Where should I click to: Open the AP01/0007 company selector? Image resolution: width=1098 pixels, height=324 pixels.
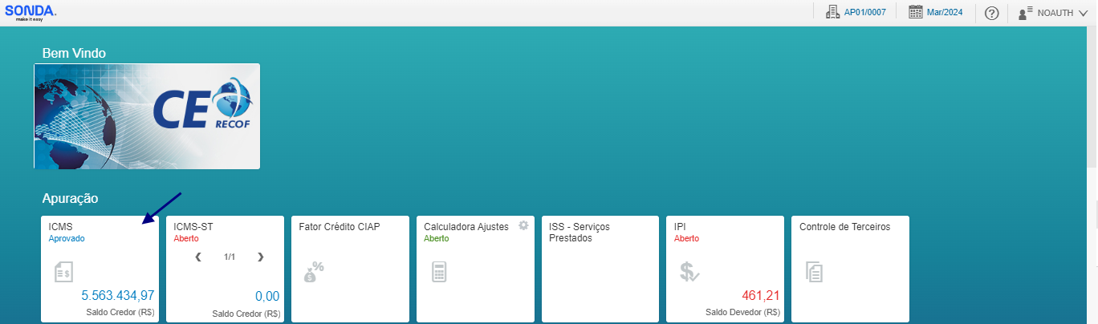864,12
